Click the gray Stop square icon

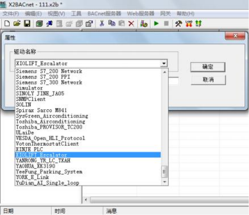click(166, 24)
